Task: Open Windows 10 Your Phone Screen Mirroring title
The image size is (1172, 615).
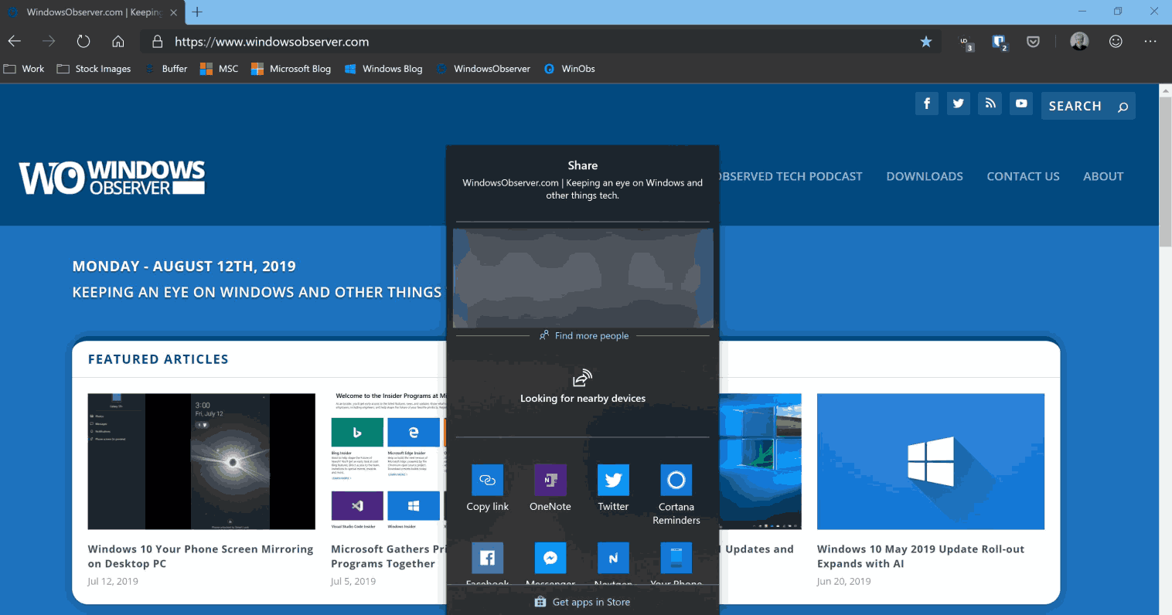Action: (x=200, y=556)
